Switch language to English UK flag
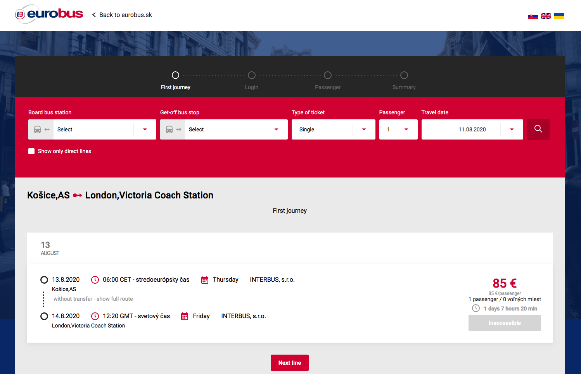Image resolution: width=581 pixels, height=374 pixels. pyautogui.click(x=546, y=16)
